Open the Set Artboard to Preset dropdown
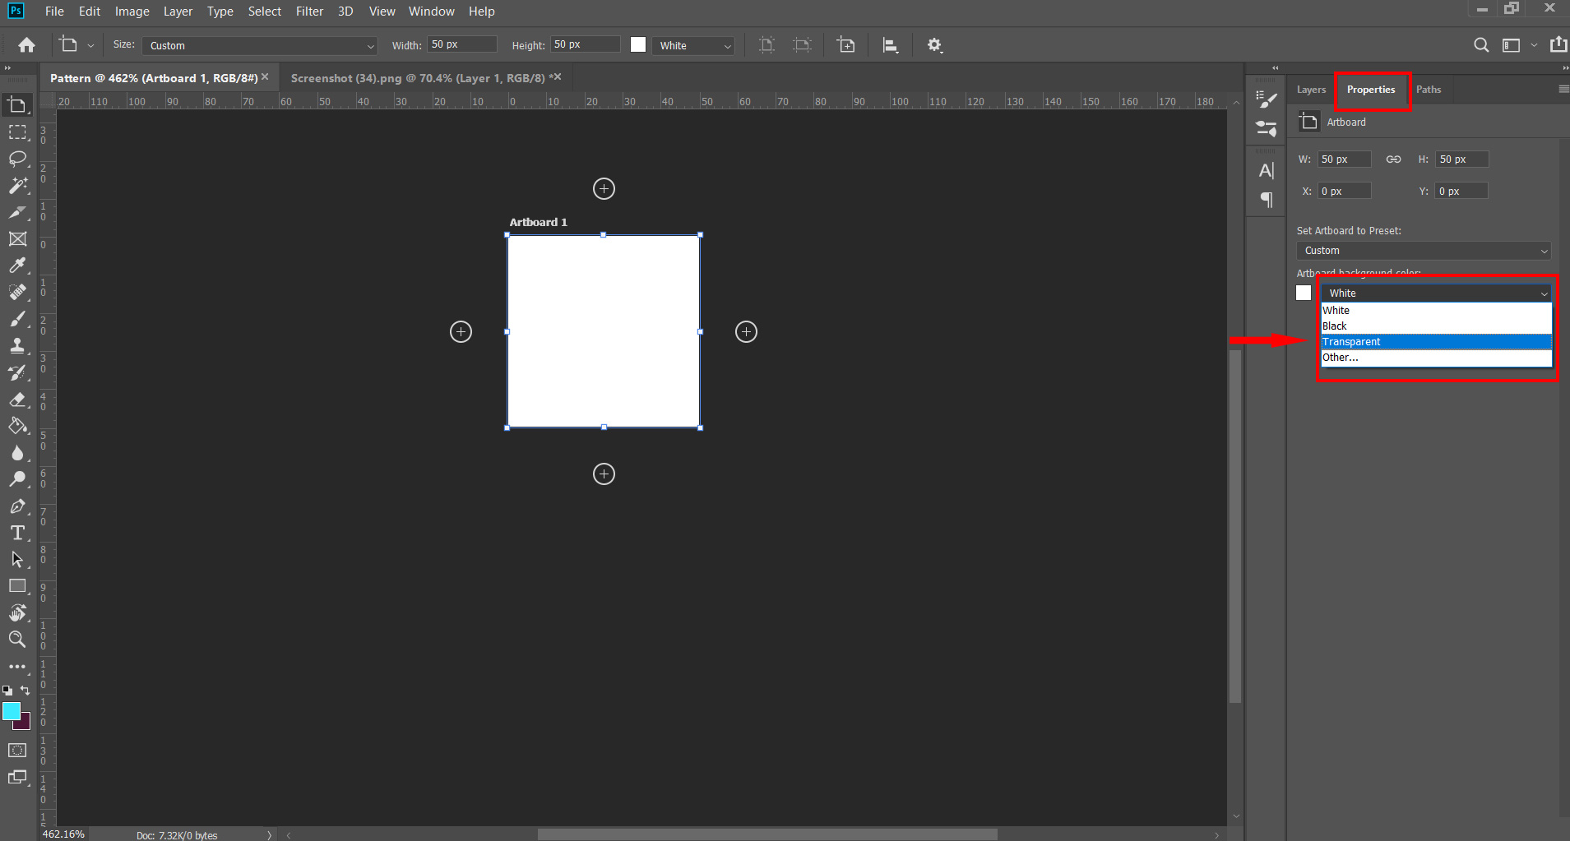This screenshot has width=1570, height=841. tap(1423, 251)
